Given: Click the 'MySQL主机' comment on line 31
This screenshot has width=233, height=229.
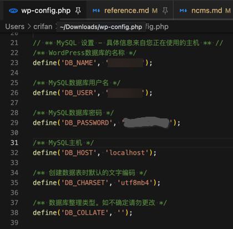Looking at the screenshot, I should tap(63, 143).
